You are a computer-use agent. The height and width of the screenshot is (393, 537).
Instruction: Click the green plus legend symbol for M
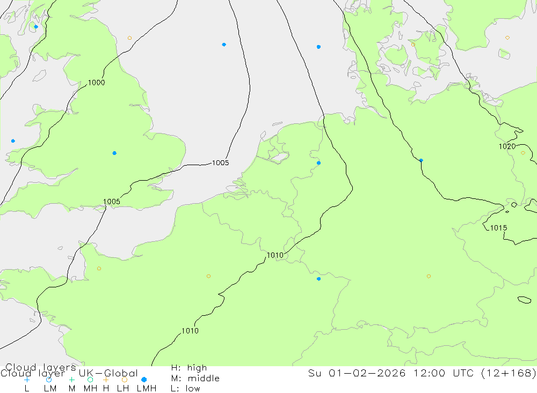[x=71, y=380]
